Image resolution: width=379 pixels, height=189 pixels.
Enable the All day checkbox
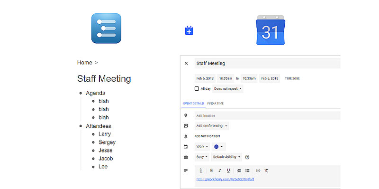click(x=197, y=89)
